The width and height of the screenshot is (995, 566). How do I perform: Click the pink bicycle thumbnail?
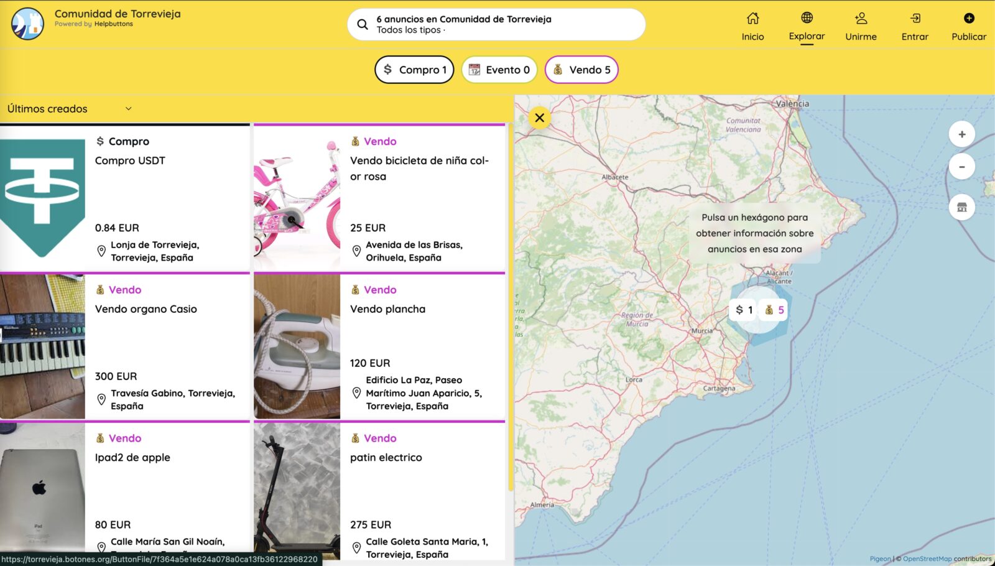(297, 198)
